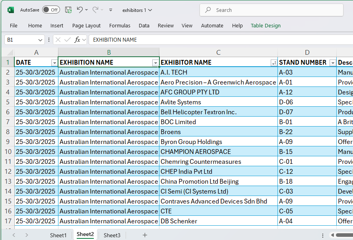Open the View tab

coord(187,26)
